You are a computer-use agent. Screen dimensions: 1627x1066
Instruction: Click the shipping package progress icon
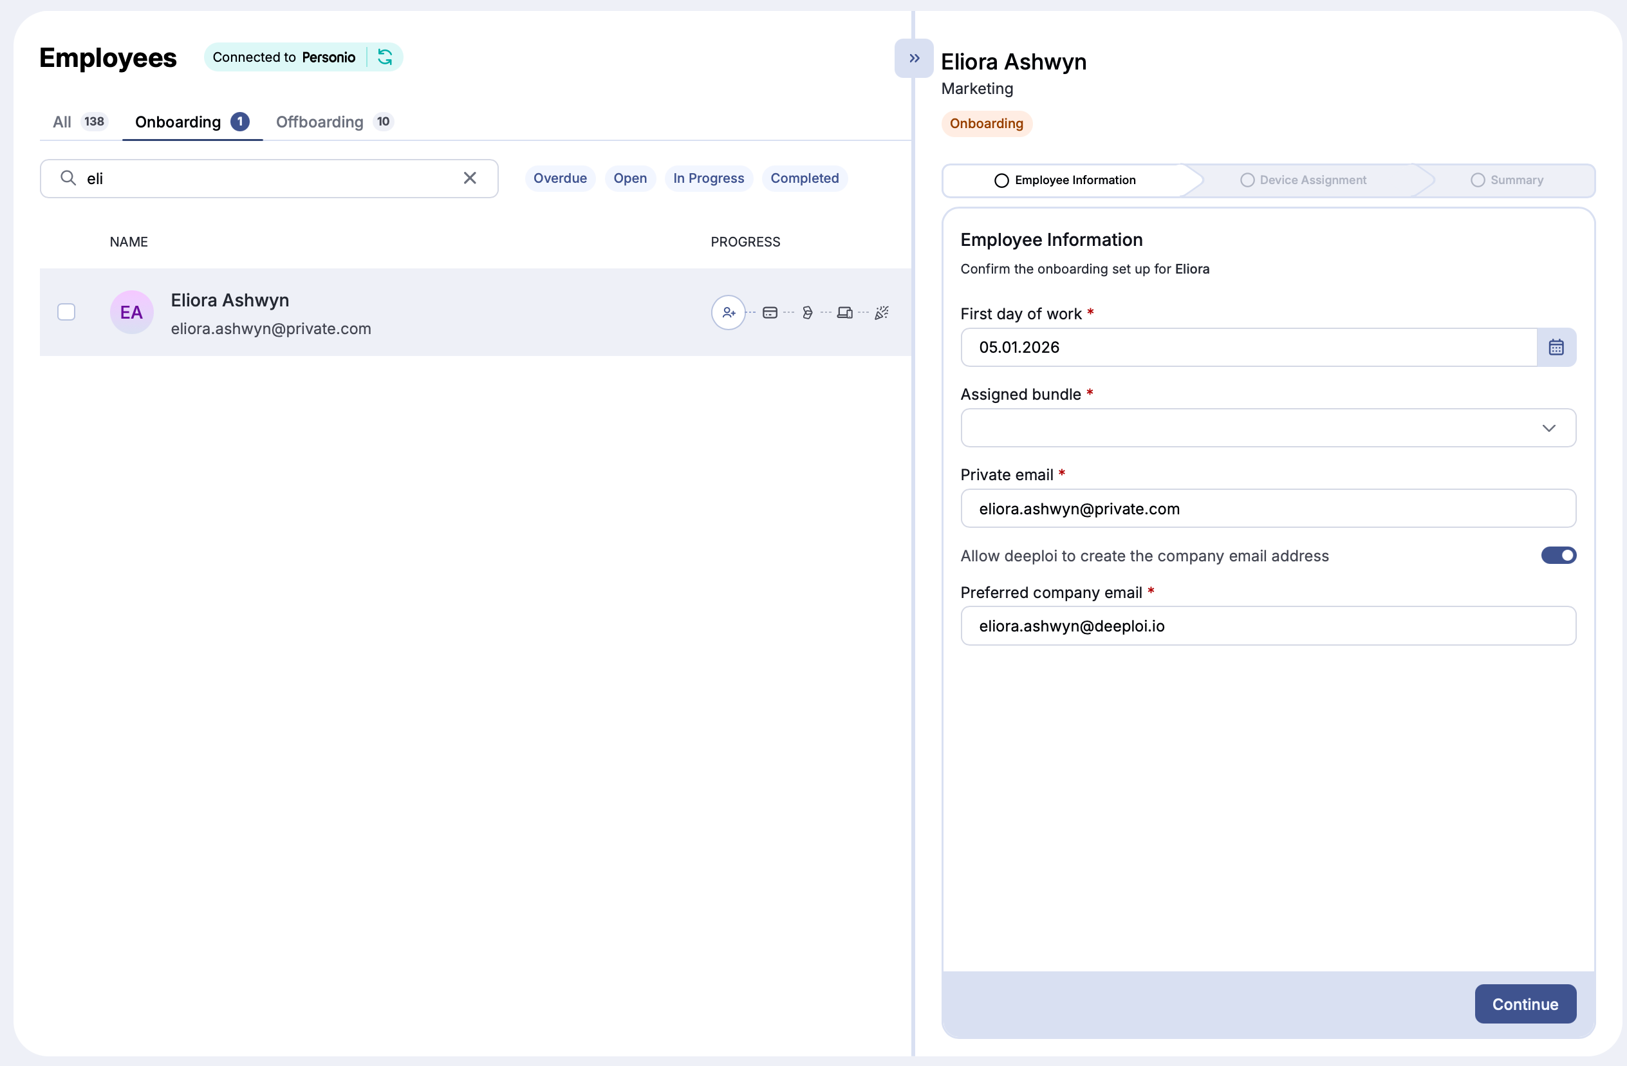(810, 312)
